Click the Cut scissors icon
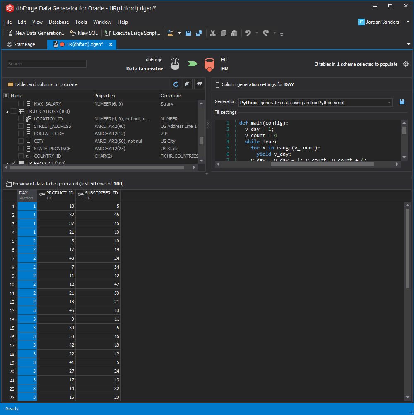This screenshot has height=415, width=414. pos(213,33)
